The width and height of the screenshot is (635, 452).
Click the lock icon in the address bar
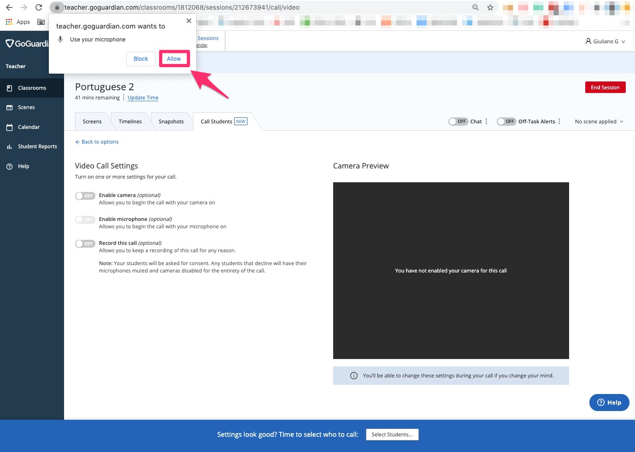click(x=57, y=7)
